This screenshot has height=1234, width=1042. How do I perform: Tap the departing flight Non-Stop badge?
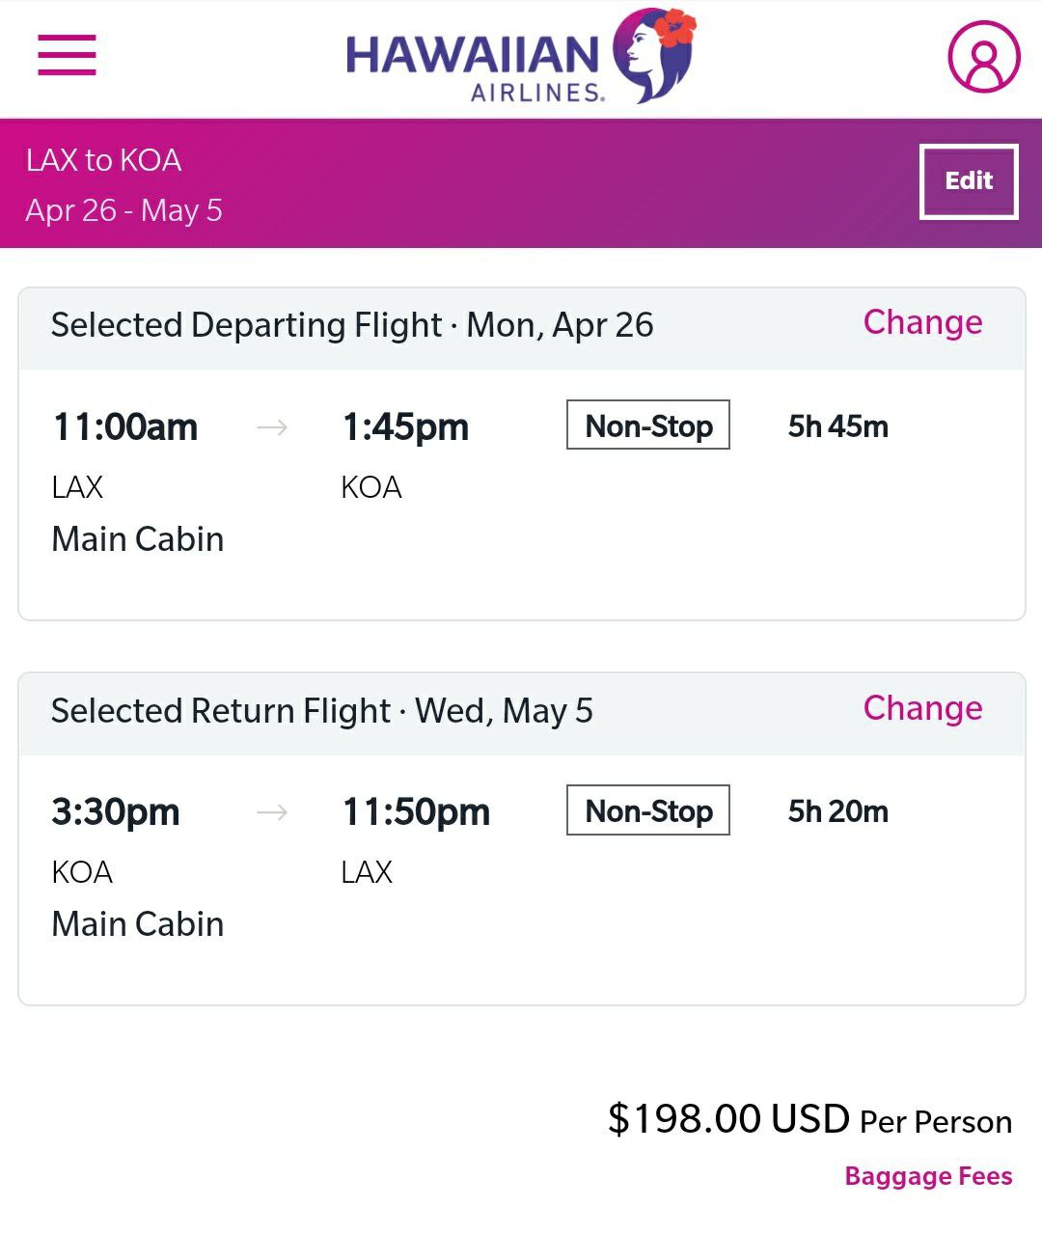[648, 425]
